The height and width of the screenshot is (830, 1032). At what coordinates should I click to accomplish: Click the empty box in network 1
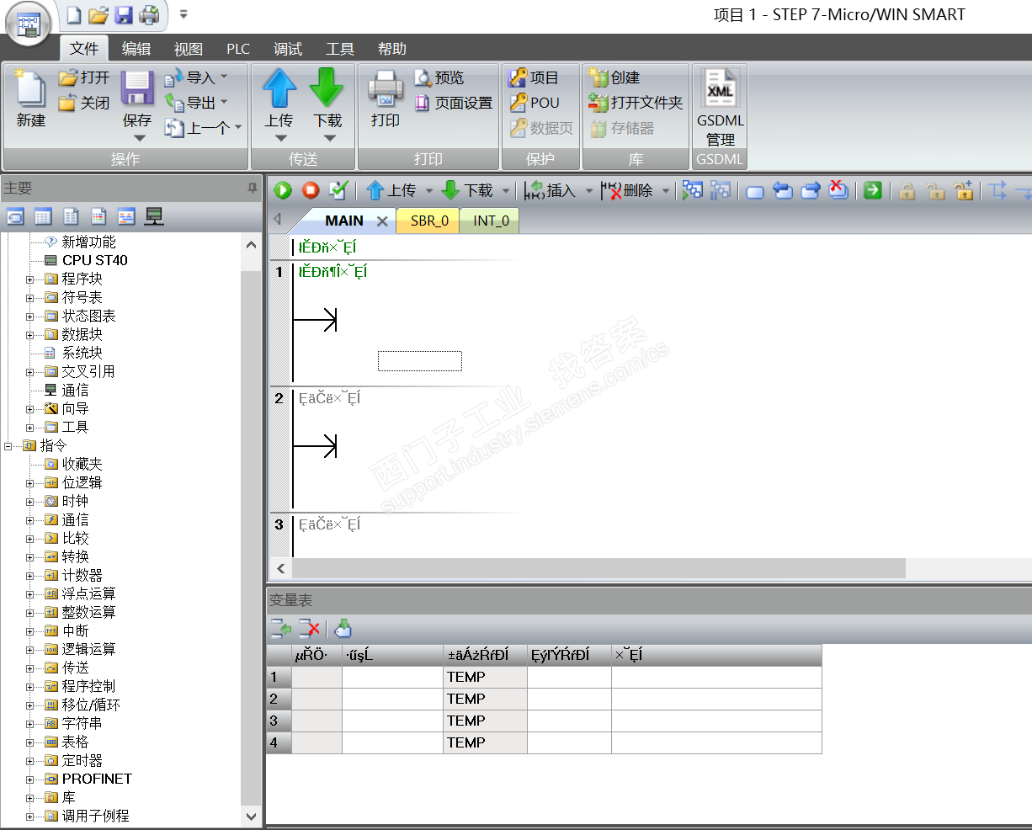420,361
